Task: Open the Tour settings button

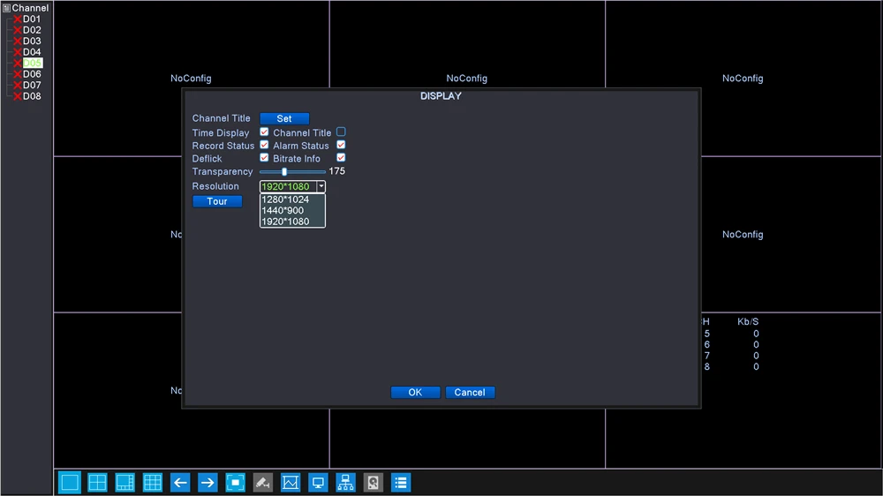Action: [x=217, y=201]
